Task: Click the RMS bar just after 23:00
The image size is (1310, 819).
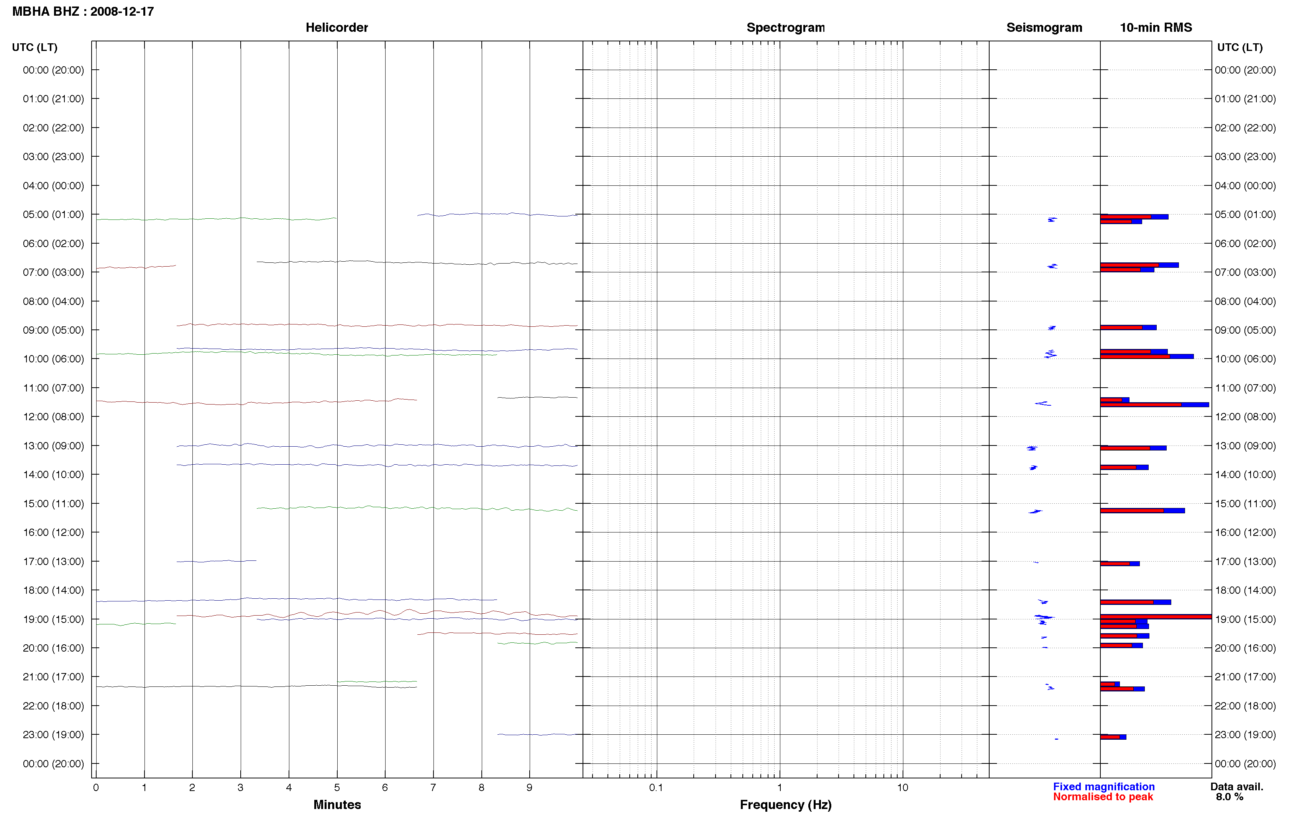Action: [1113, 737]
